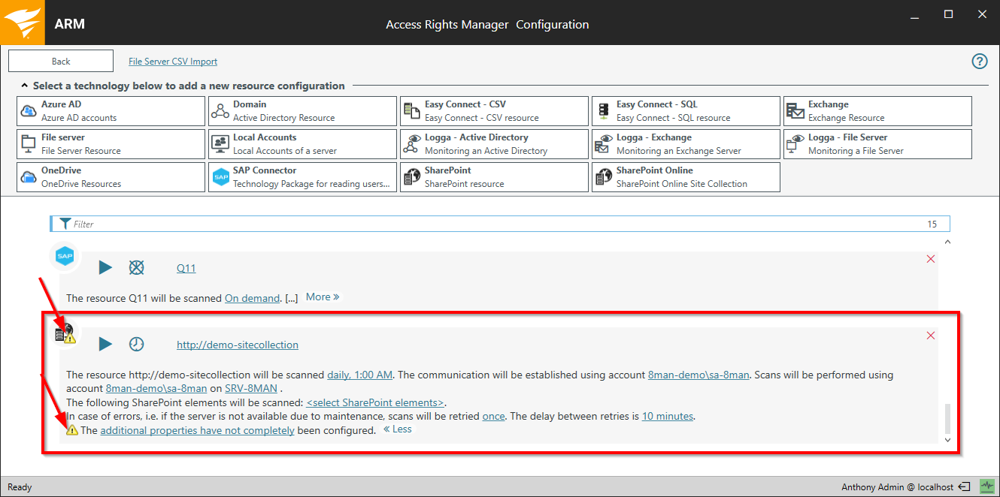Click the clock schedule icon for demo-sitecollection
Screen dimensions: 1000x497
click(x=136, y=344)
